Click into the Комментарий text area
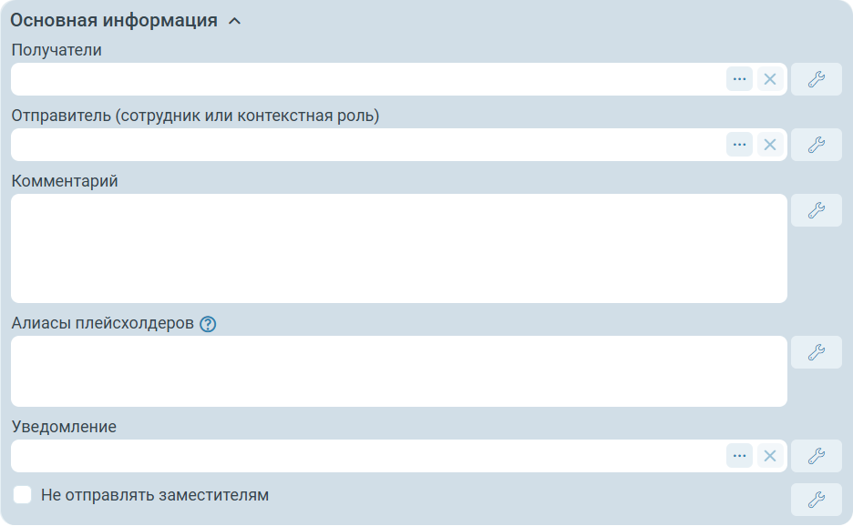 point(398,248)
